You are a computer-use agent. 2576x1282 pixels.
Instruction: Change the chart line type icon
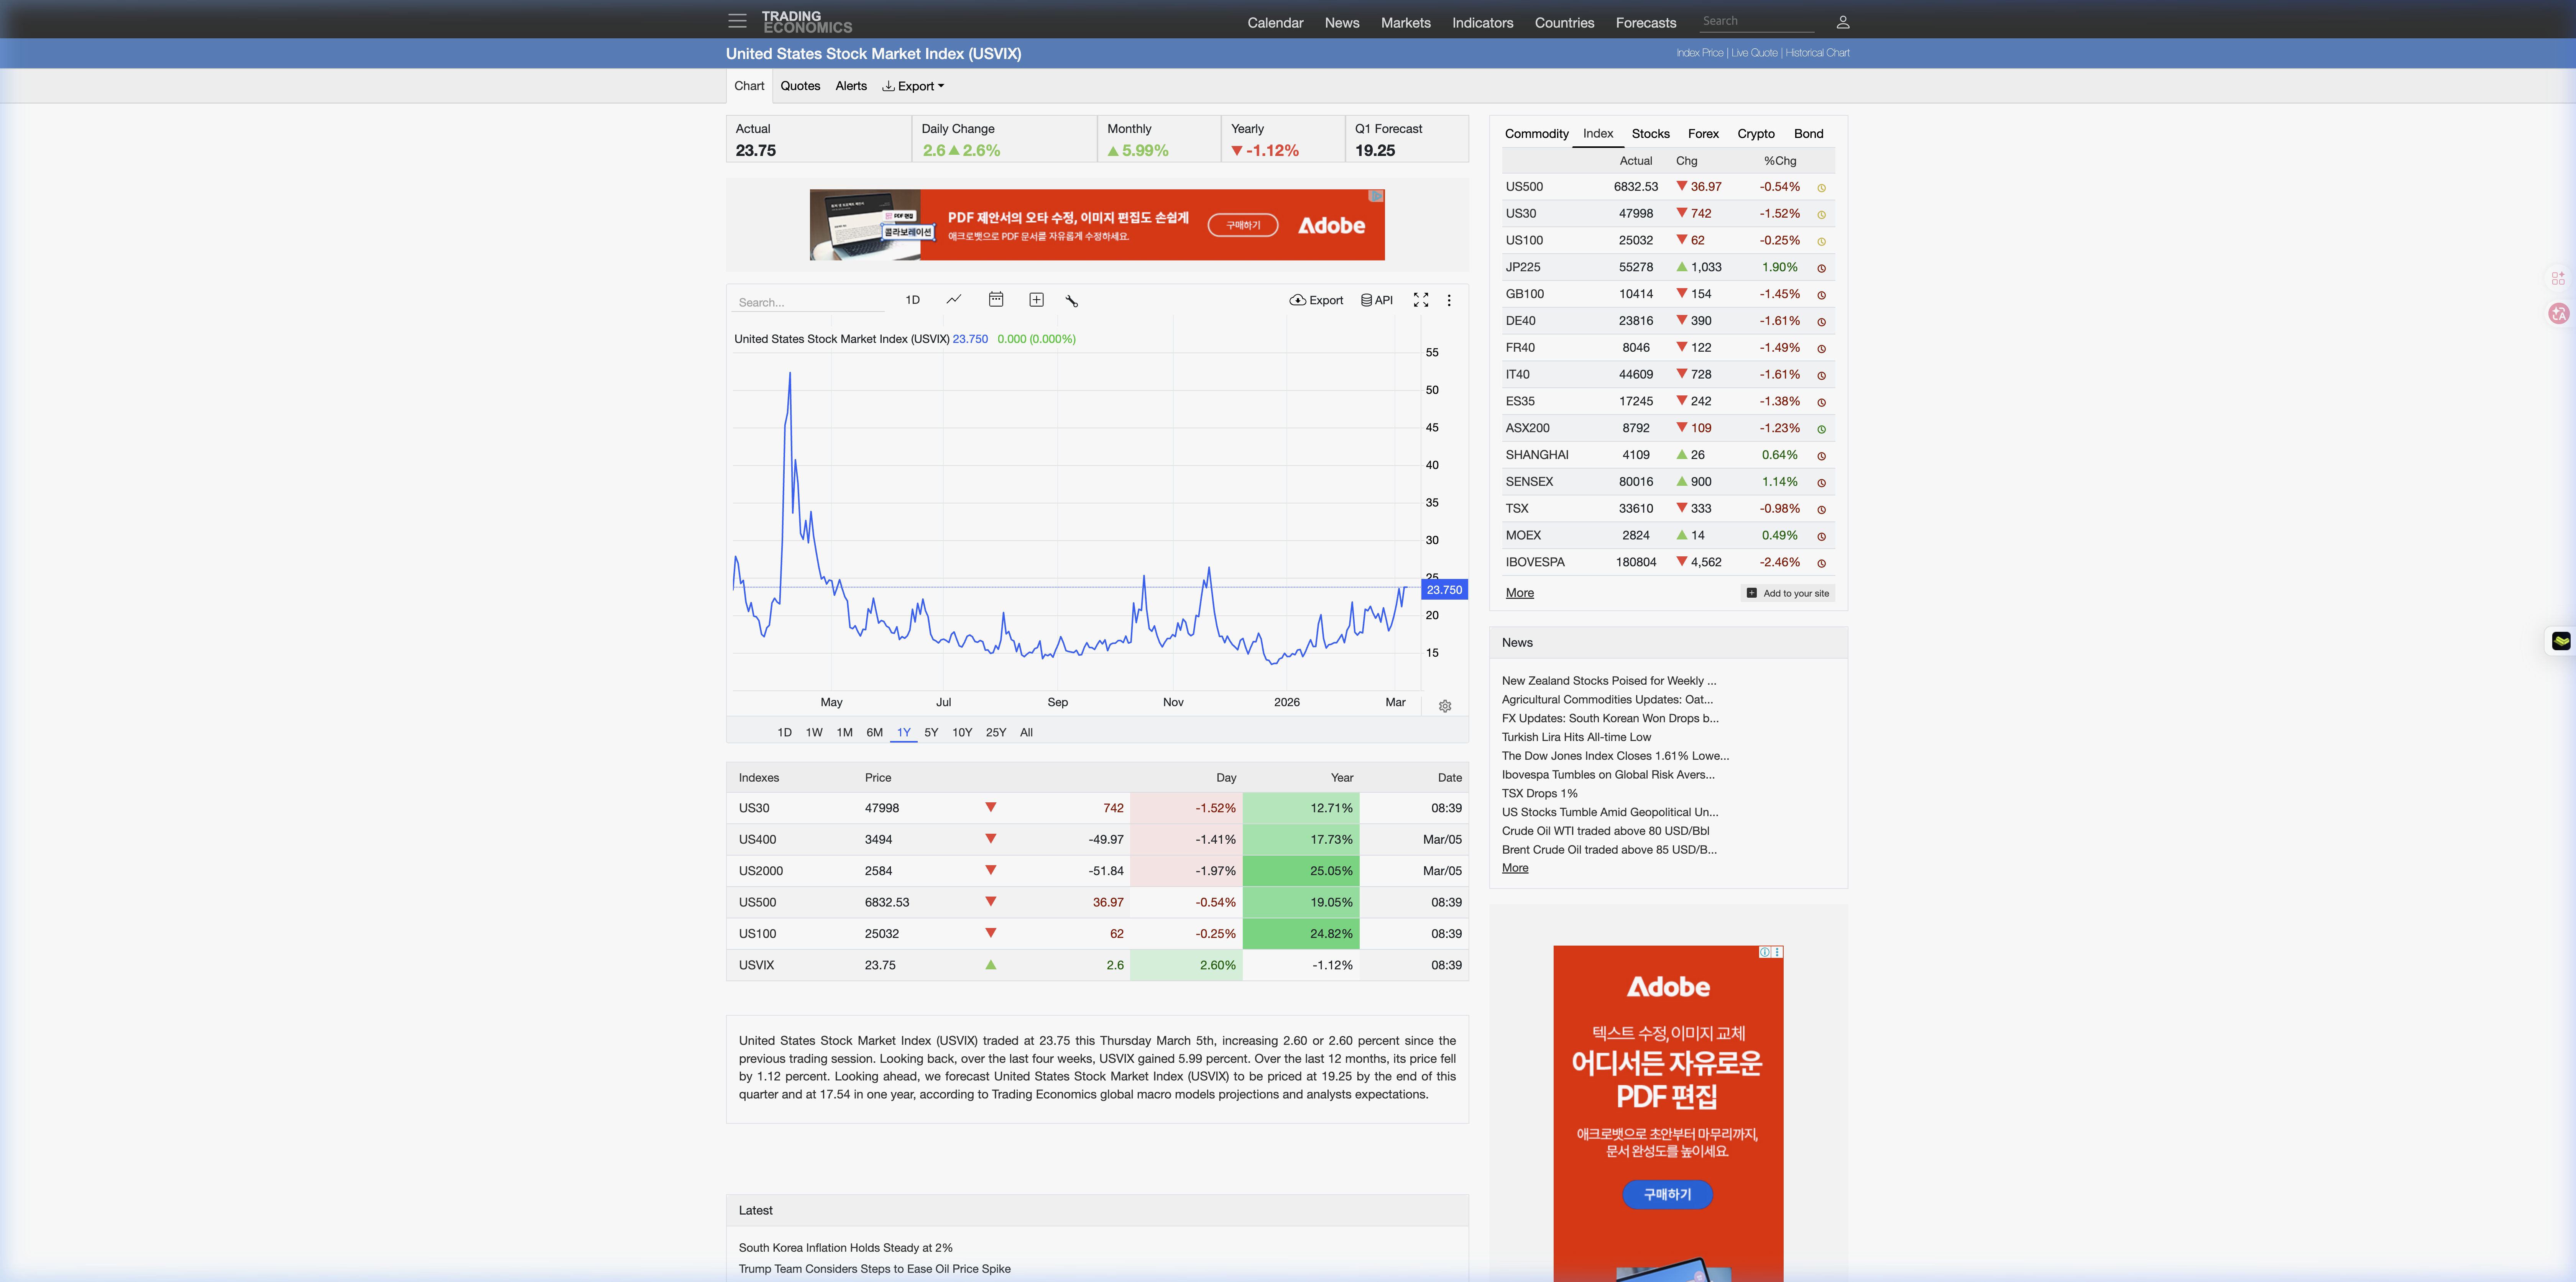(x=954, y=300)
